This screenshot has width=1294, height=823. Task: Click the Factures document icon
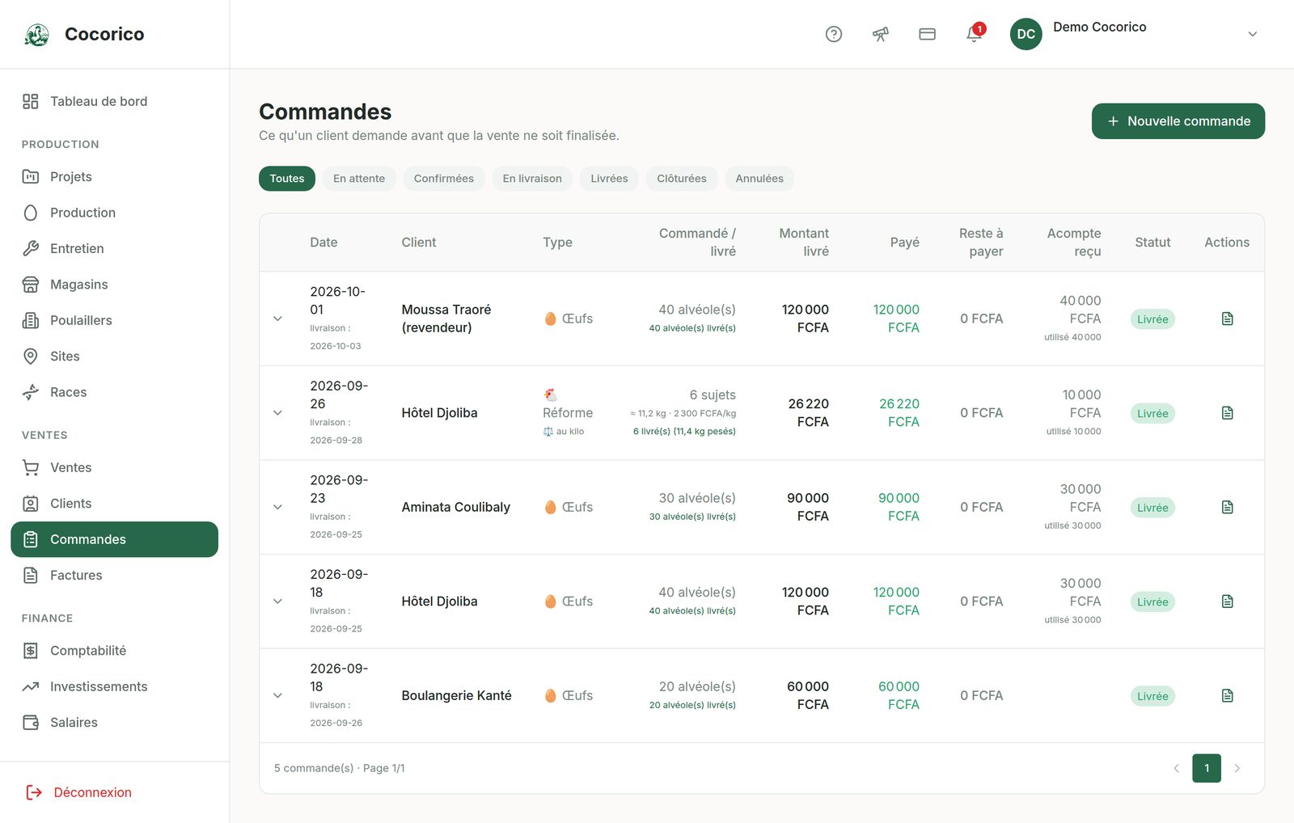pyautogui.click(x=31, y=576)
